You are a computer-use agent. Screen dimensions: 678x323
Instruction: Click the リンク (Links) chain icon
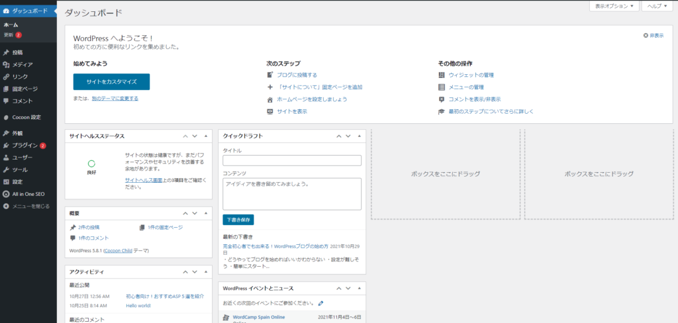pyautogui.click(x=6, y=77)
